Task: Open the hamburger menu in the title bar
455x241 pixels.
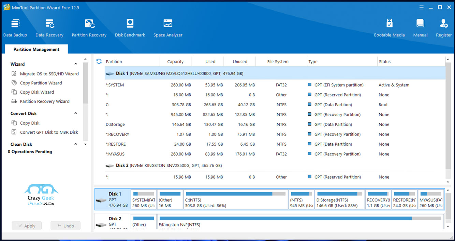Action: coord(421,7)
